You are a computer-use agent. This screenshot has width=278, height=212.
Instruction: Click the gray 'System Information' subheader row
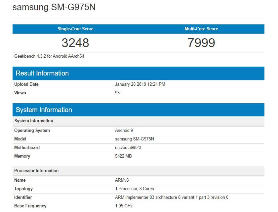(x=138, y=121)
